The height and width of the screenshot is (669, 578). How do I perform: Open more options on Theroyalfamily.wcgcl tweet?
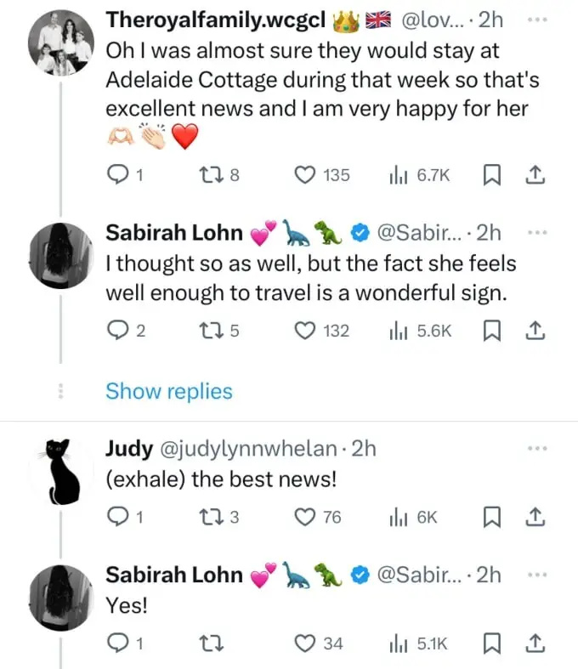point(537,20)
